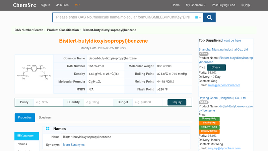Expand the My Chemsrc dropdown
The height and width of the screenshot is (151, 268).
196,5
